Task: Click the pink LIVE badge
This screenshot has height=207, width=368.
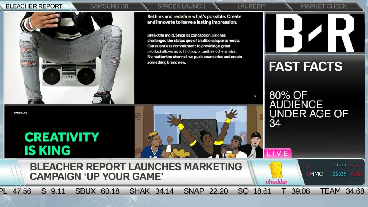Action: [278, 153]
